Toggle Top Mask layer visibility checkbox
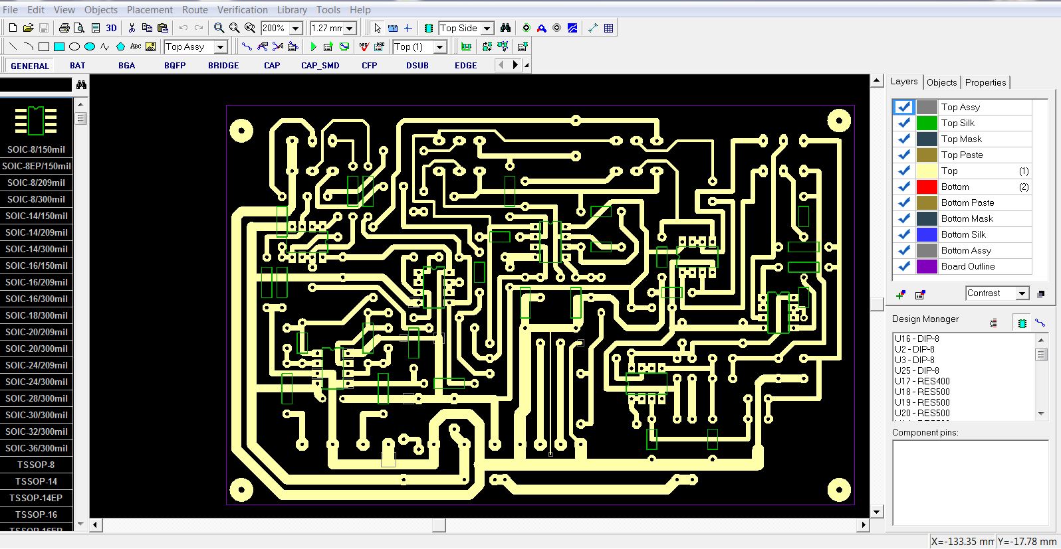 (x=903, y=139)
